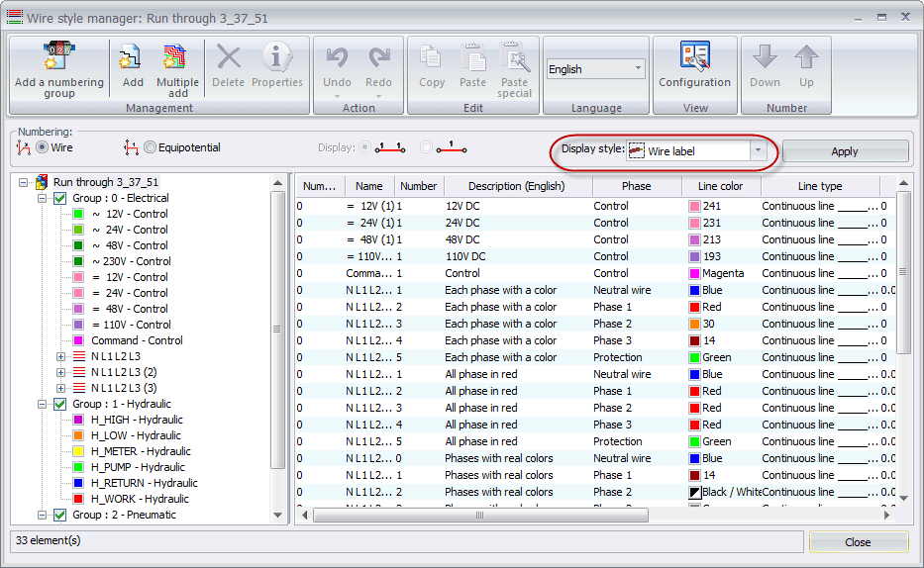Click the N L1 L2 L3 (2) wire lines icon
The height and width of the screenshot is (568, 924).
(x=79, y=372)
